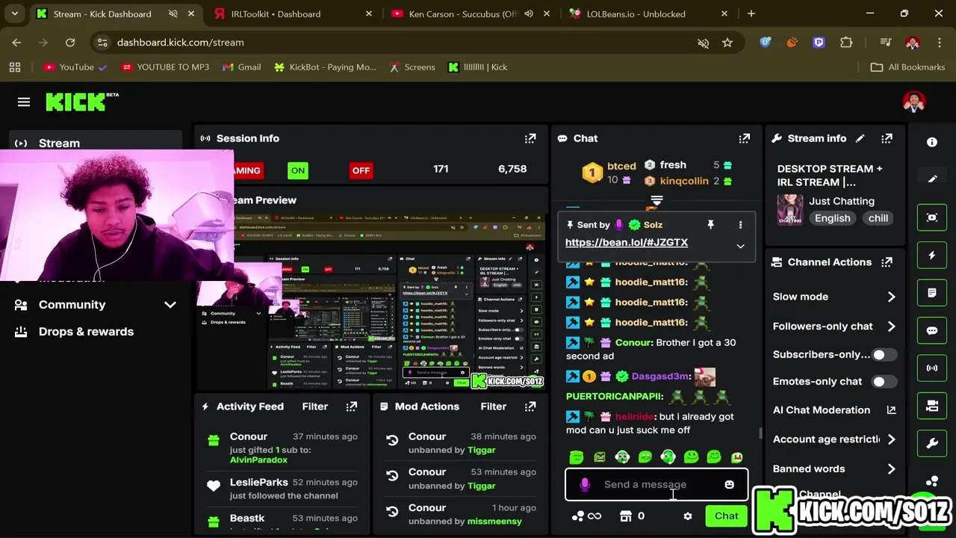Open pinned message three-dot options
Screen dimensions: 956x538
tap(740, 225)
